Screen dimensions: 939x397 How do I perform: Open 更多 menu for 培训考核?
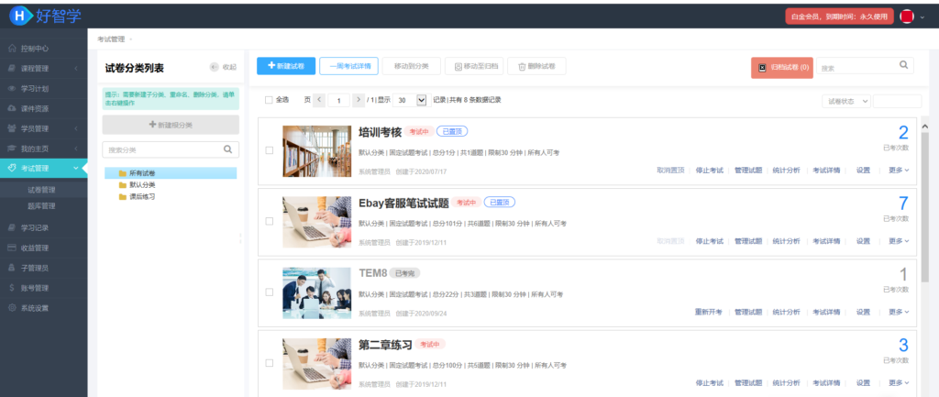899,170
